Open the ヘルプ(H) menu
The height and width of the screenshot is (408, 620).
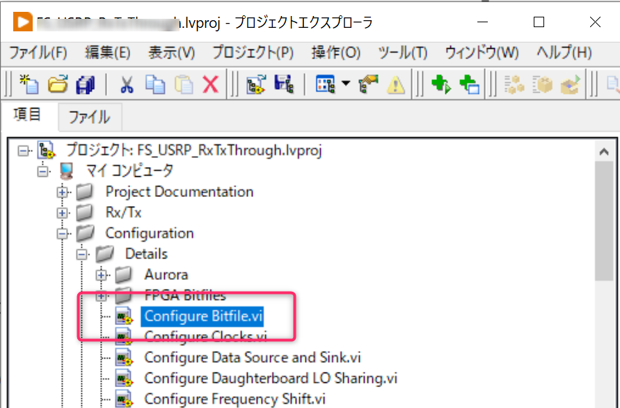tap(564, 53)
